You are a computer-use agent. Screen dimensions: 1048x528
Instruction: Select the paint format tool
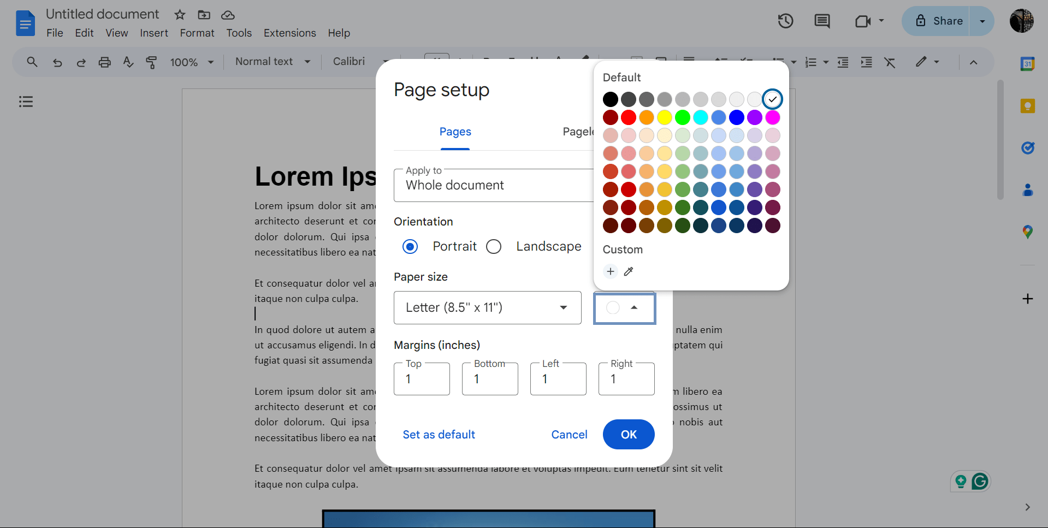click(151, 62)
